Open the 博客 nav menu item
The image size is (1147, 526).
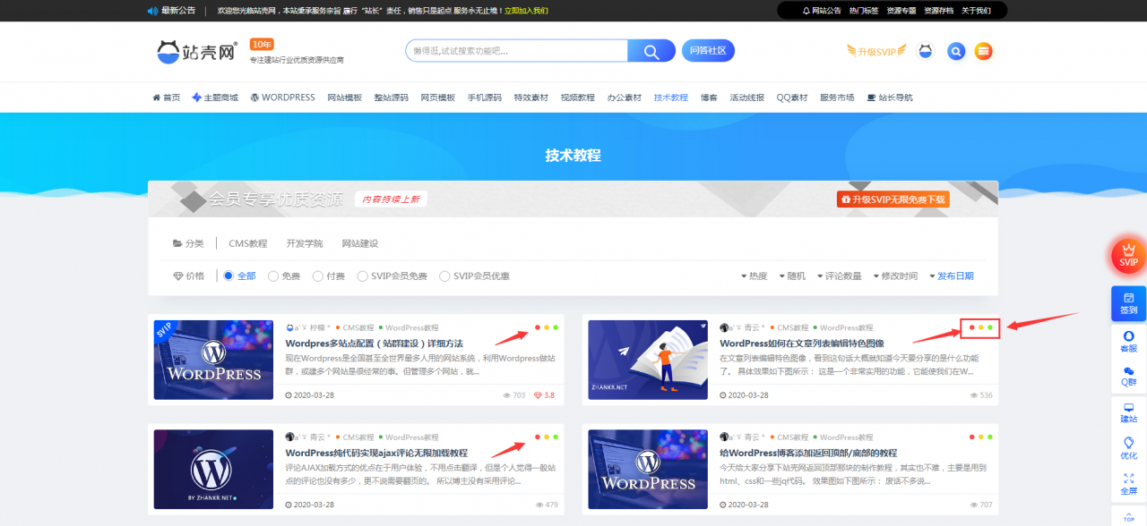tap(709, 98)
